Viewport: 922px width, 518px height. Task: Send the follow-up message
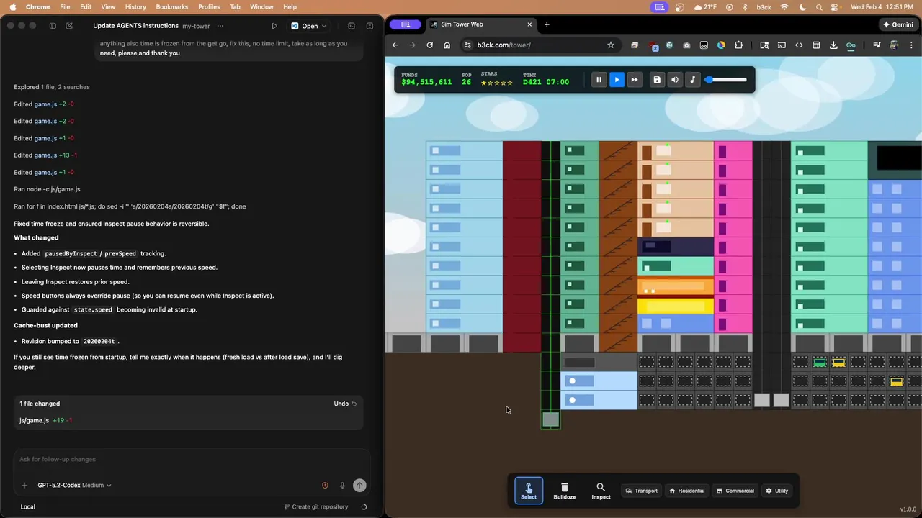pos(359,486)
